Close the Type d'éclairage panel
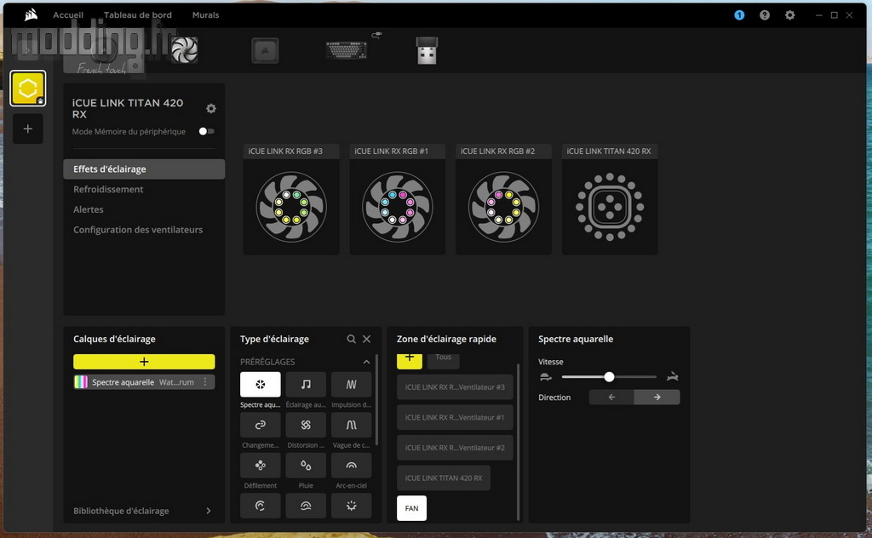The width and height of the screenshot is (872, 538). click(366, 339)
